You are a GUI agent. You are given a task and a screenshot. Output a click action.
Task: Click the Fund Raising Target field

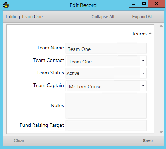(x=106, y=125)
